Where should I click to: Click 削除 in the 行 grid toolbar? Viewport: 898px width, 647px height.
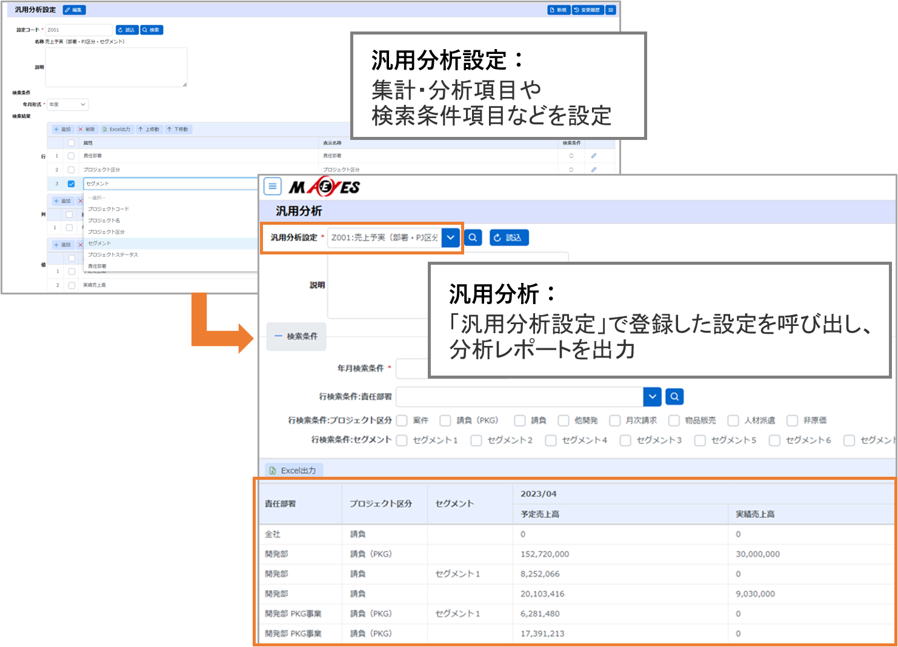tap(87, 129)
